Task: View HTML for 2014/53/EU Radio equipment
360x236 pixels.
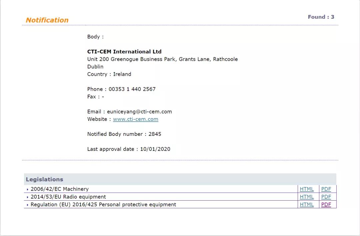Action: pos(307,197)
